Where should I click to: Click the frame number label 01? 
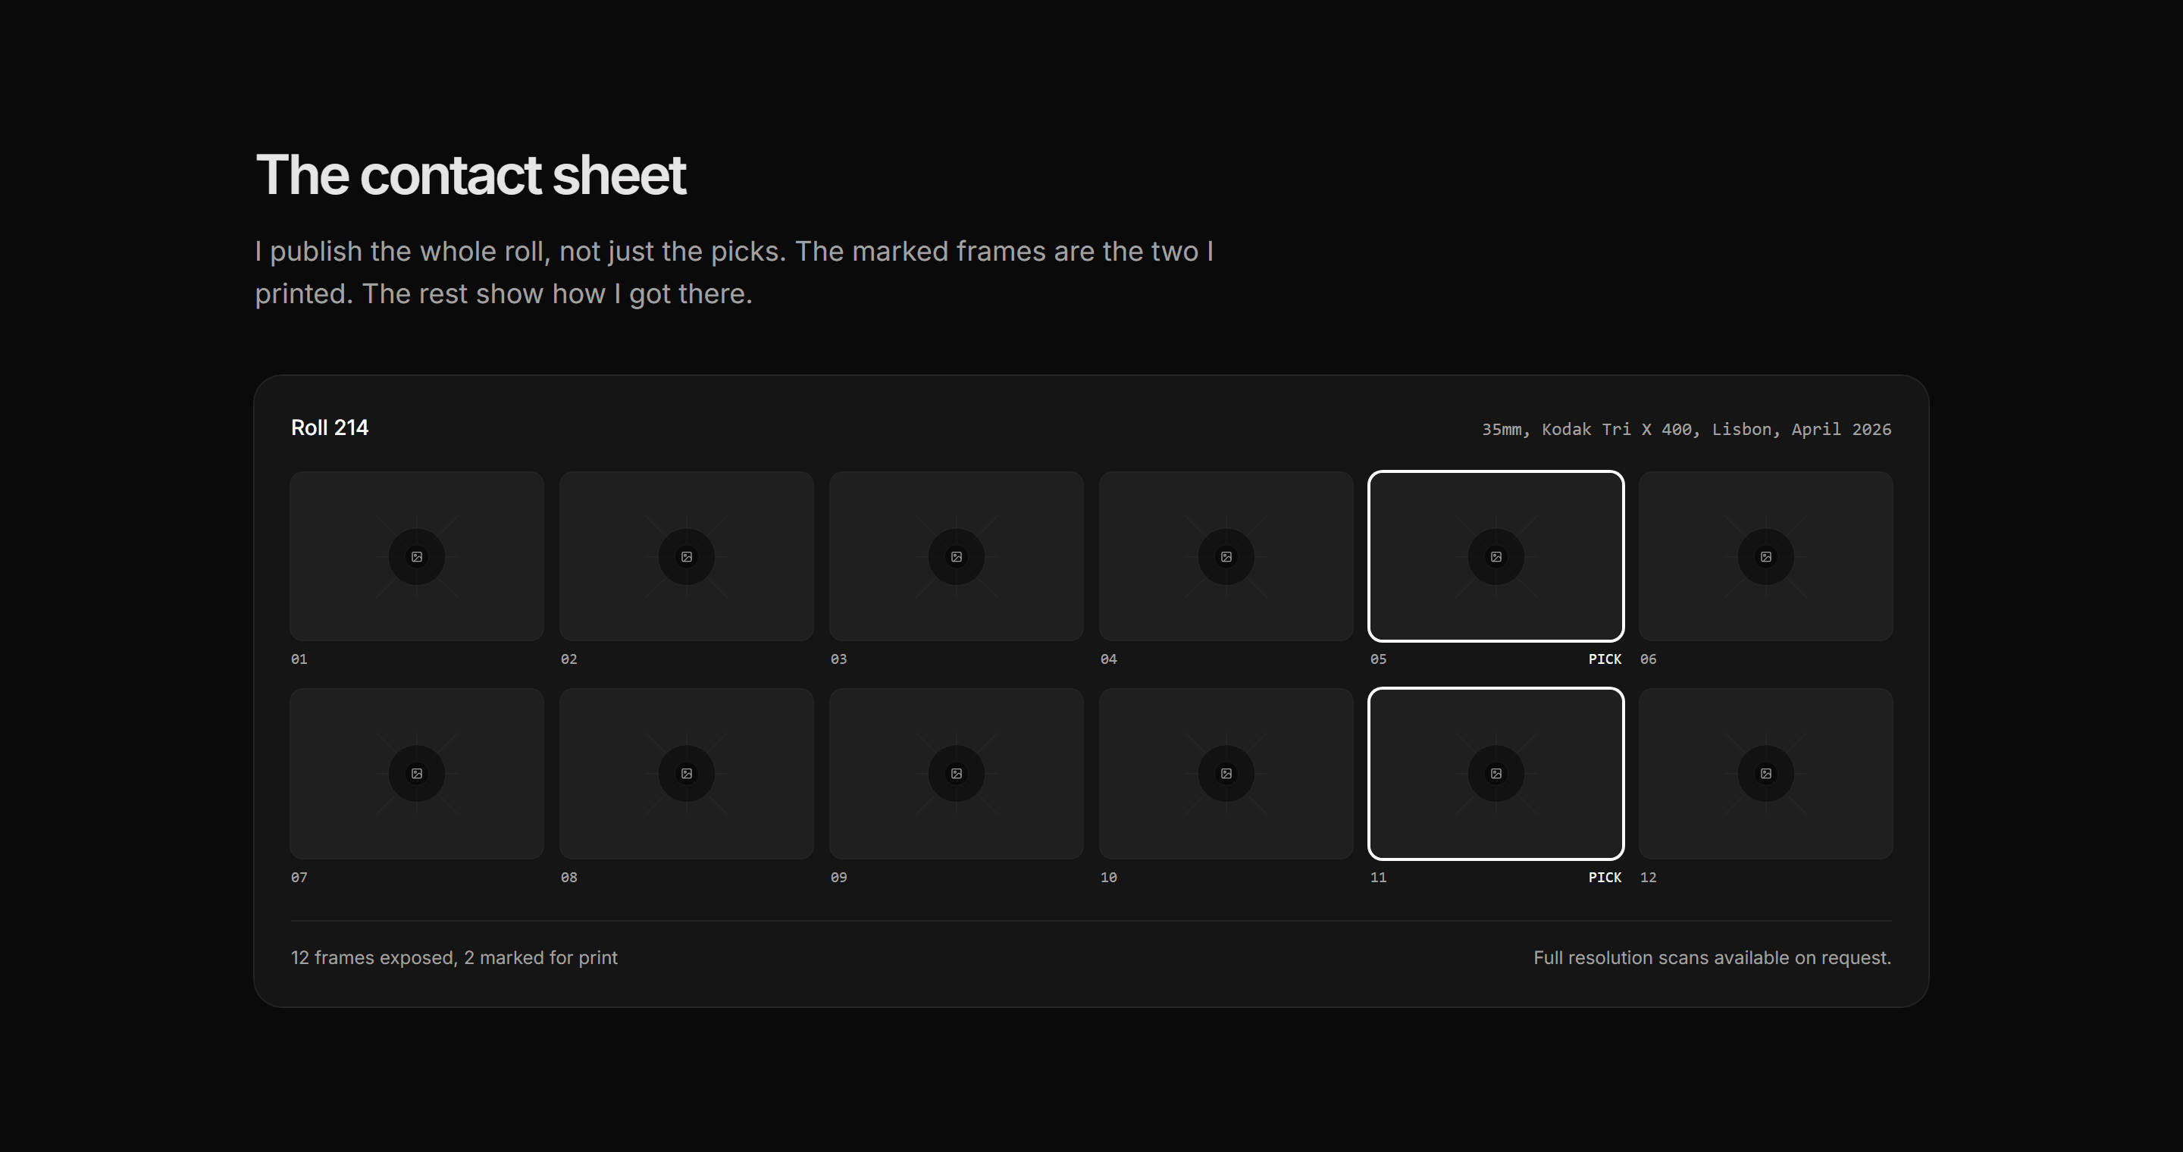tap(299, 659)
